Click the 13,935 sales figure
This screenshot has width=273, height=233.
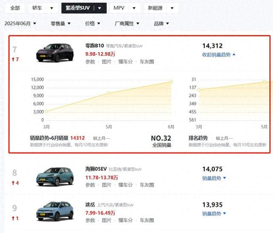point(212,205)
